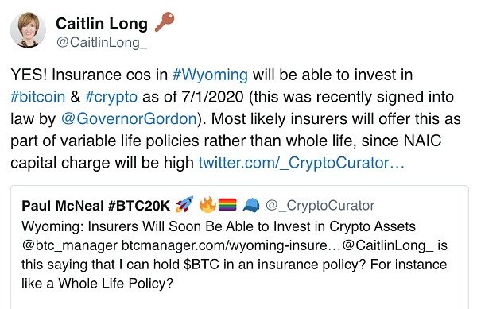
Task: Follow the btcmanager.com/wyoming-insure link
Action: pos(231,245)
